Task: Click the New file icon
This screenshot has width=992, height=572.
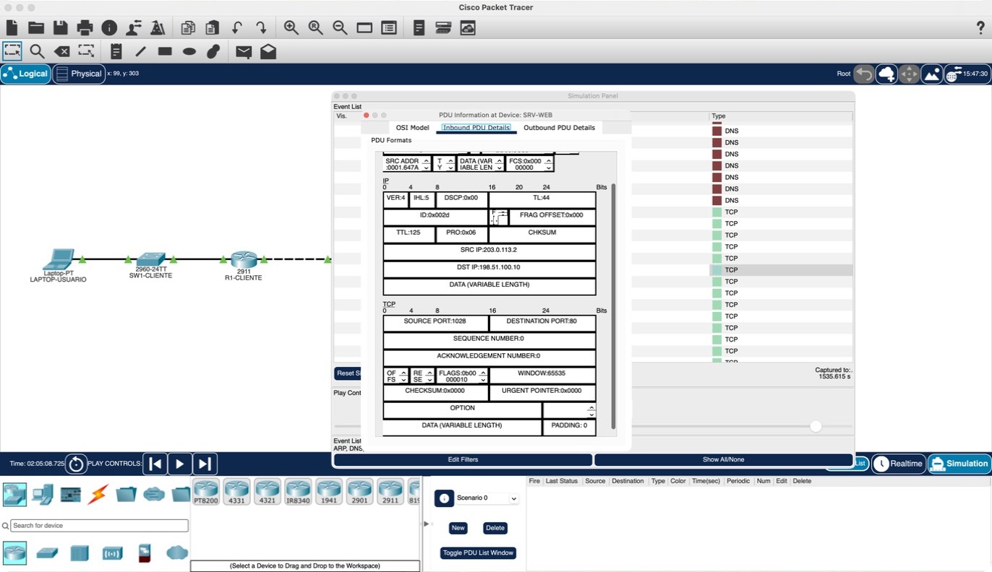Action: click(x=12, y=27)
